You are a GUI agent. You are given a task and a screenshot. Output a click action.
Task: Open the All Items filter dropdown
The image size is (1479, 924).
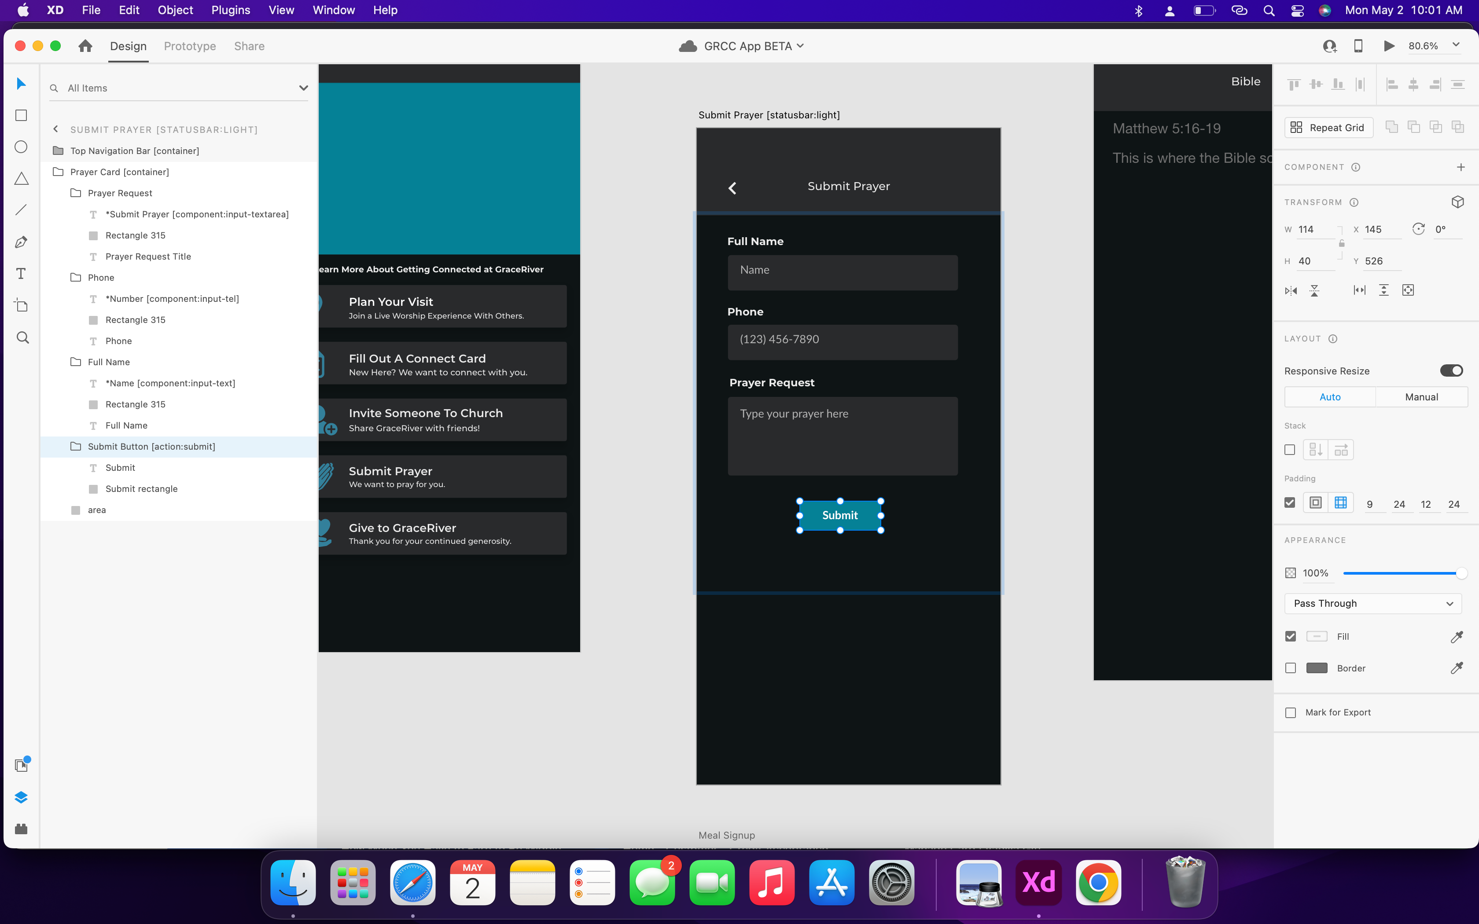pos(303,88)
